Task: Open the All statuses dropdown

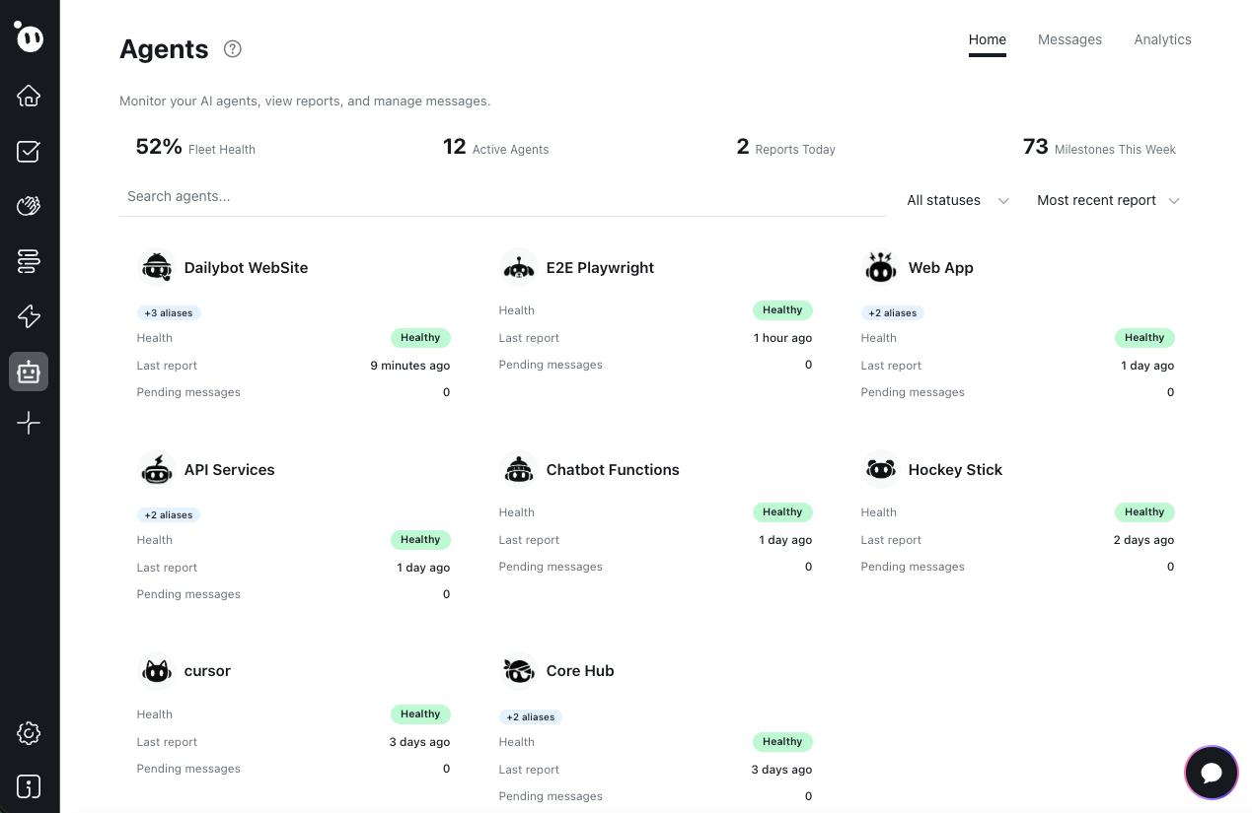Action: coord(955,200)
